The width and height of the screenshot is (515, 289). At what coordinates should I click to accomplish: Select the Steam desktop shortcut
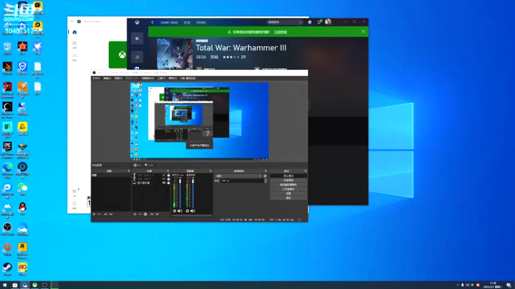pyautogui.click(x=7, y=269)
